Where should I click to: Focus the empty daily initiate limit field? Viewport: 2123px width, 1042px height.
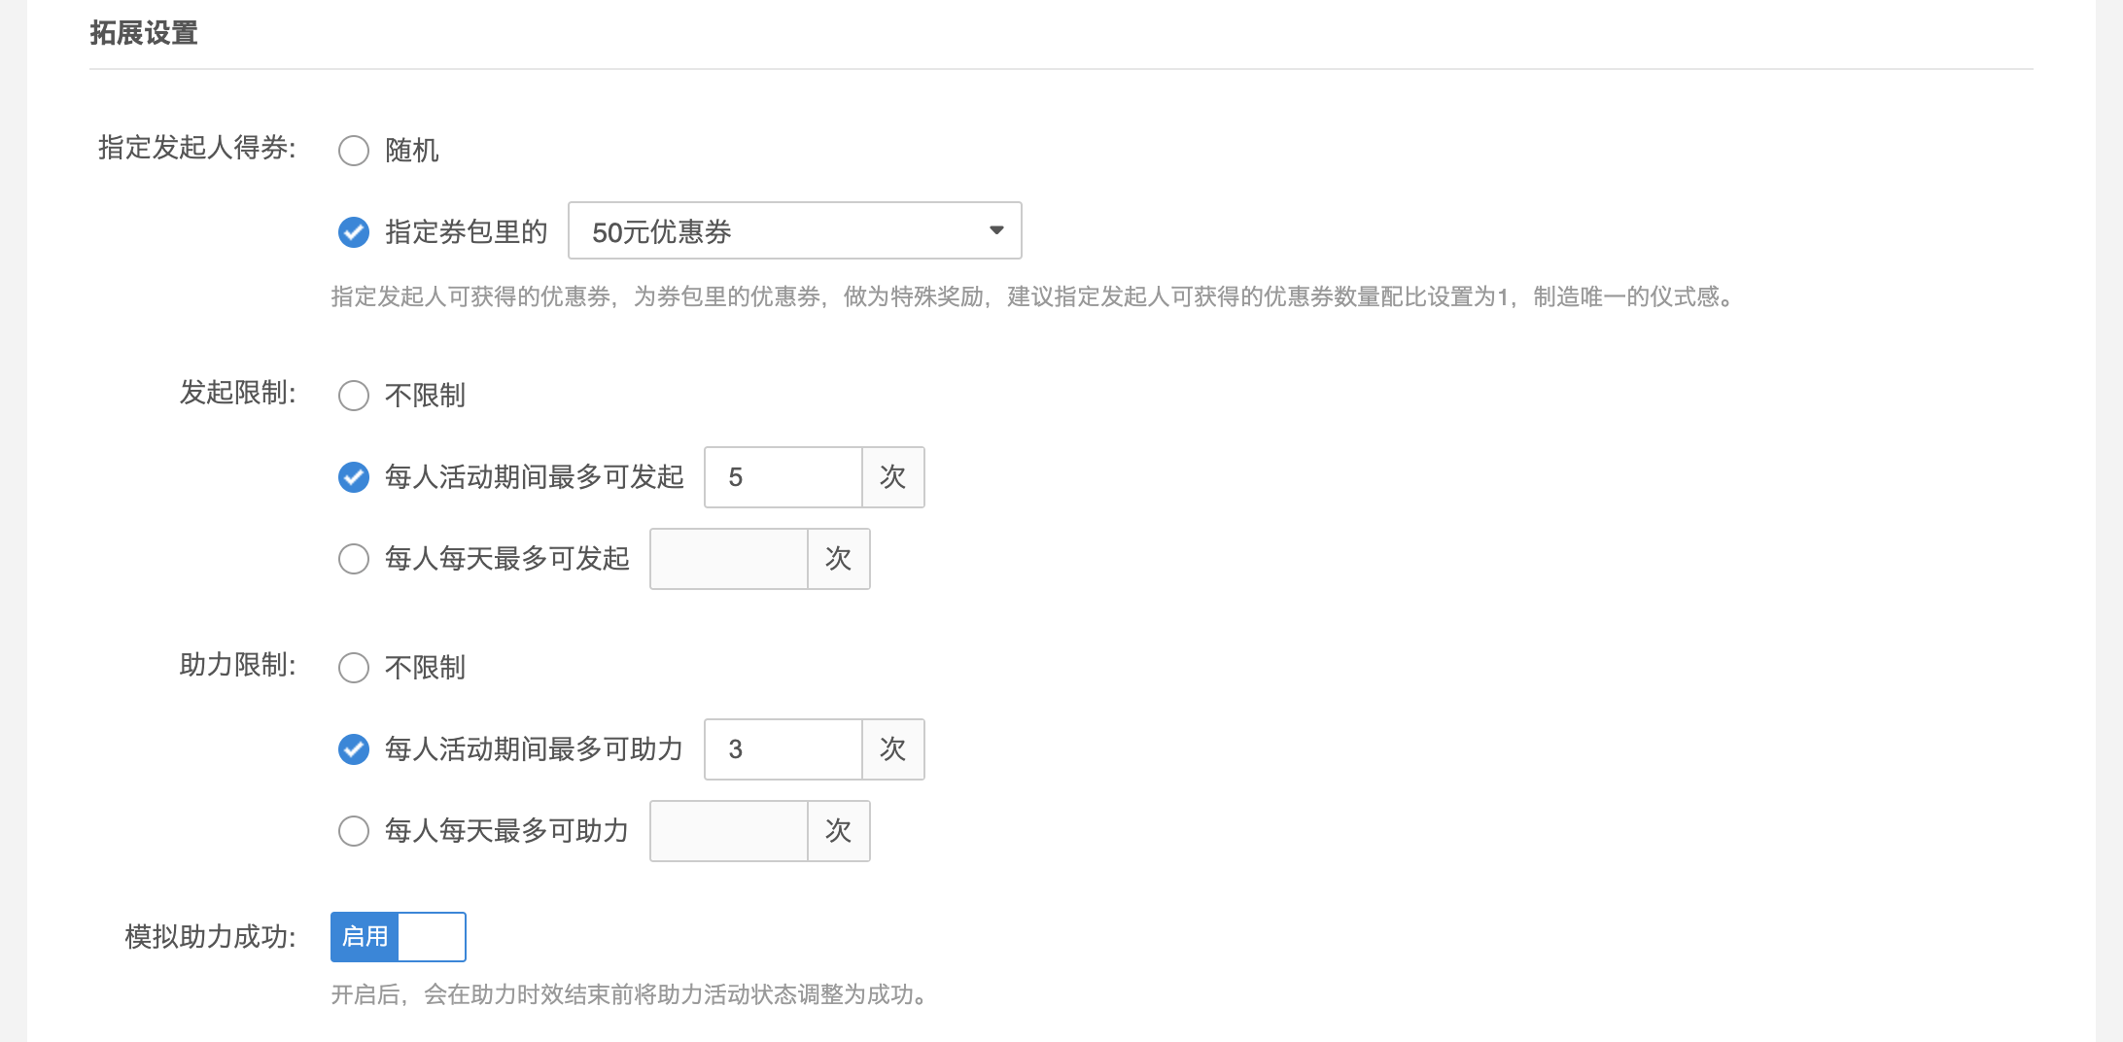[x=728, y=559]
